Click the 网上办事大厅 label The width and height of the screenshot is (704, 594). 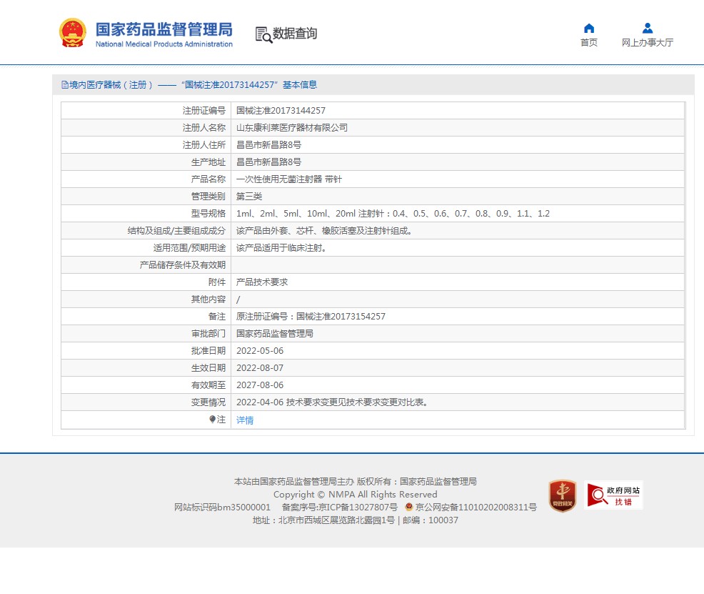[648, 43]
